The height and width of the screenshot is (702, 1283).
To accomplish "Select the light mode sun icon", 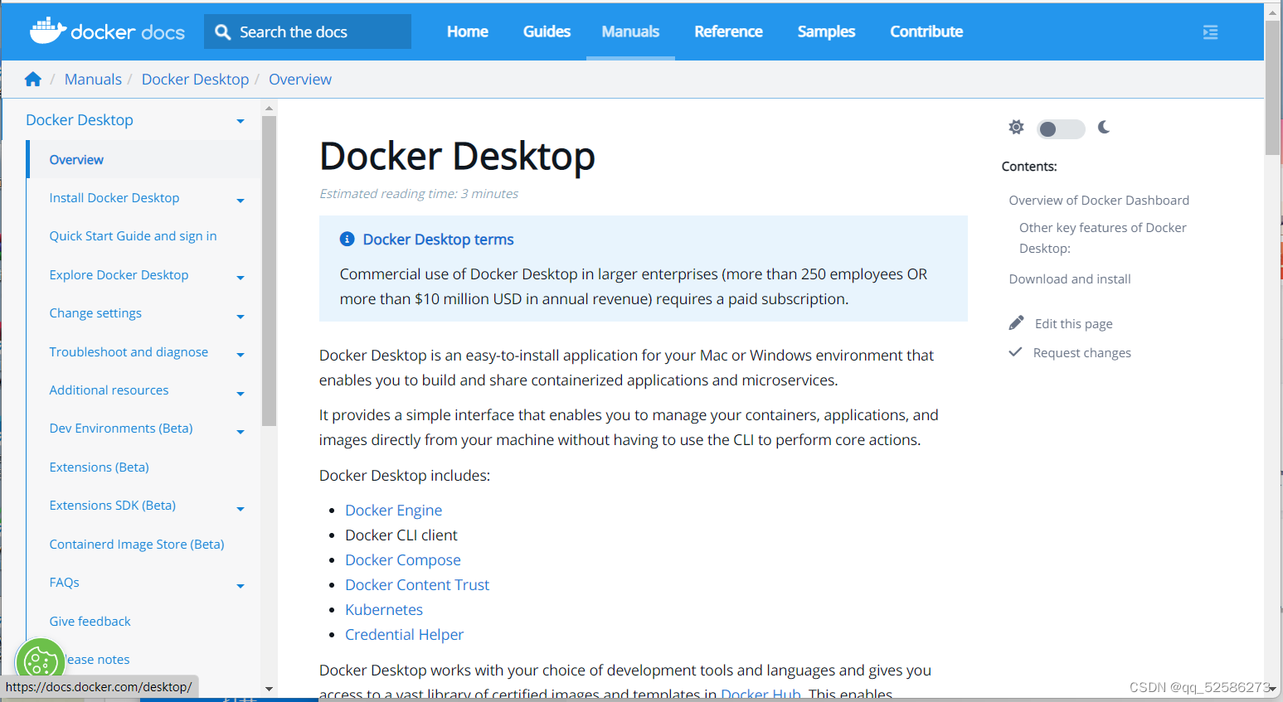I will pos(1016,127).
